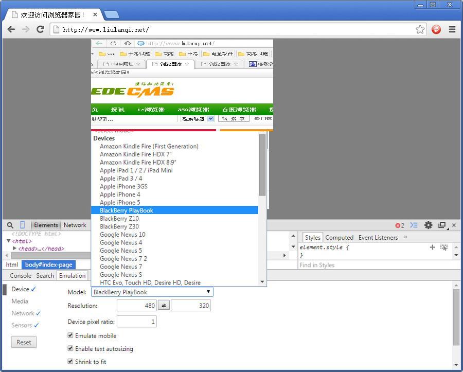This screenshot has height=372, width=463.
Task: Click the bookmark star icon in address bar
Action: click(420, 29)
